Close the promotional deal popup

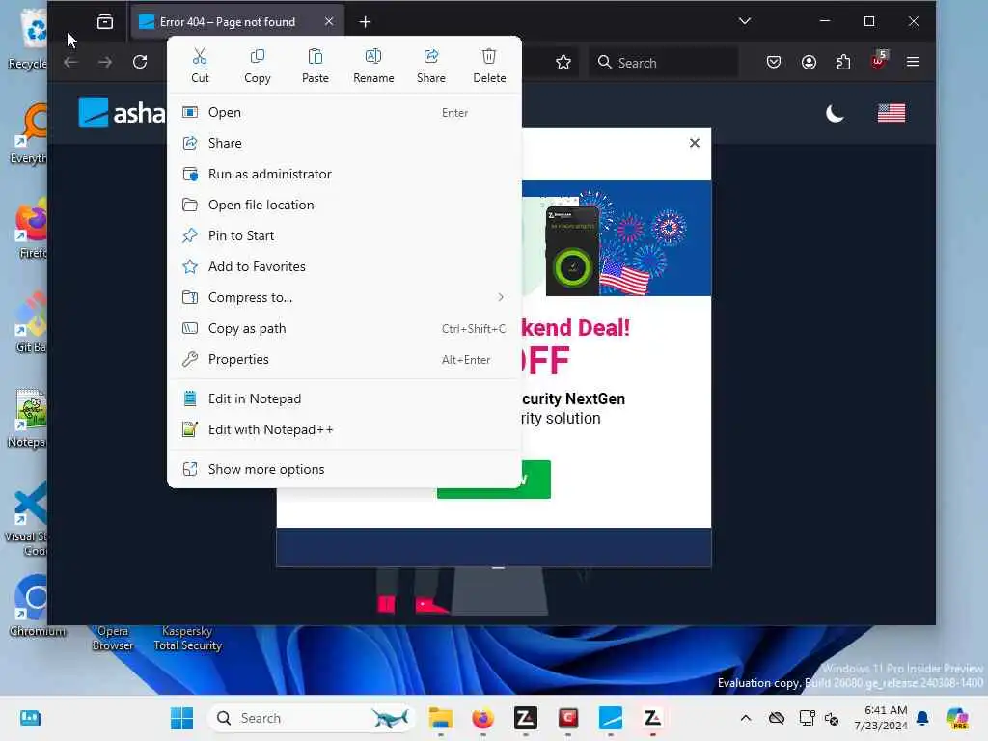[695, 143]
